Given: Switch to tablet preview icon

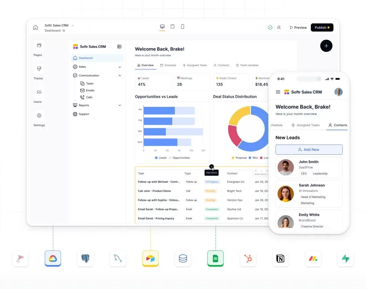Looking at the screenshot, I should pos(172,26).
